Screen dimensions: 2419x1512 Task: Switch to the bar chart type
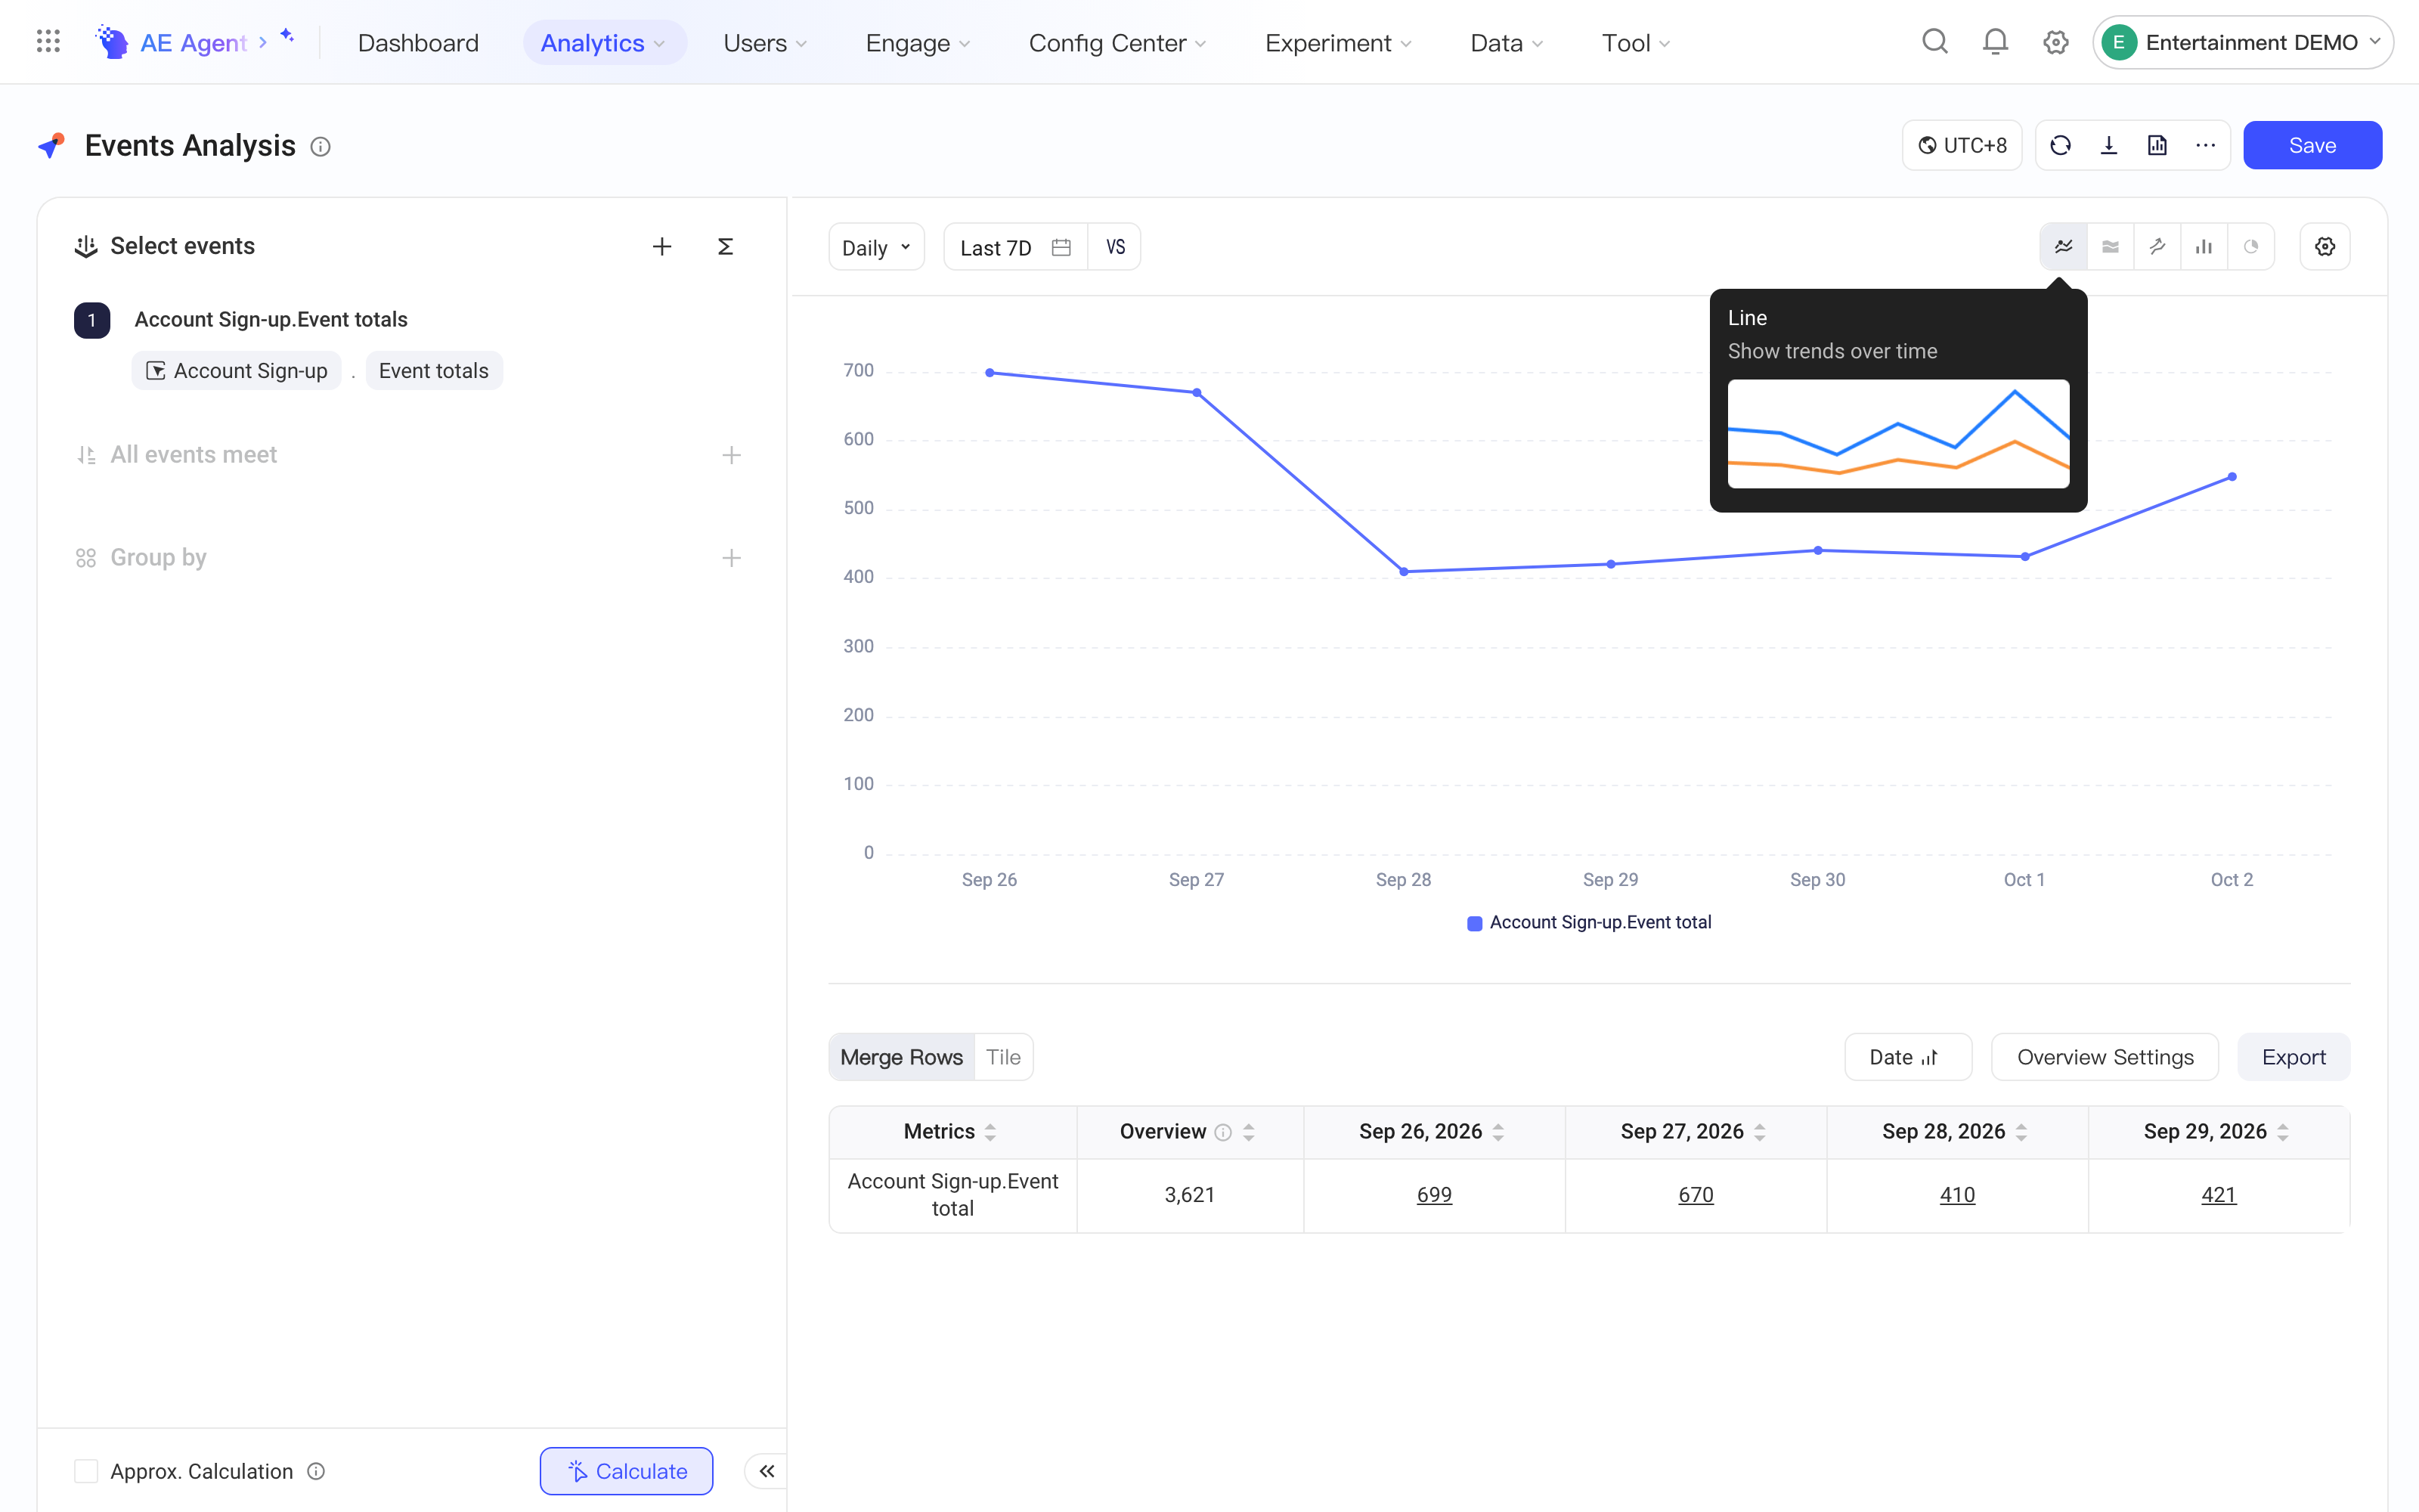(2203, 247)
